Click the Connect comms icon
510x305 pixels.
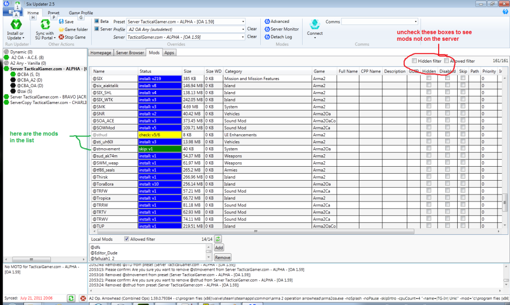click(315, 24)
